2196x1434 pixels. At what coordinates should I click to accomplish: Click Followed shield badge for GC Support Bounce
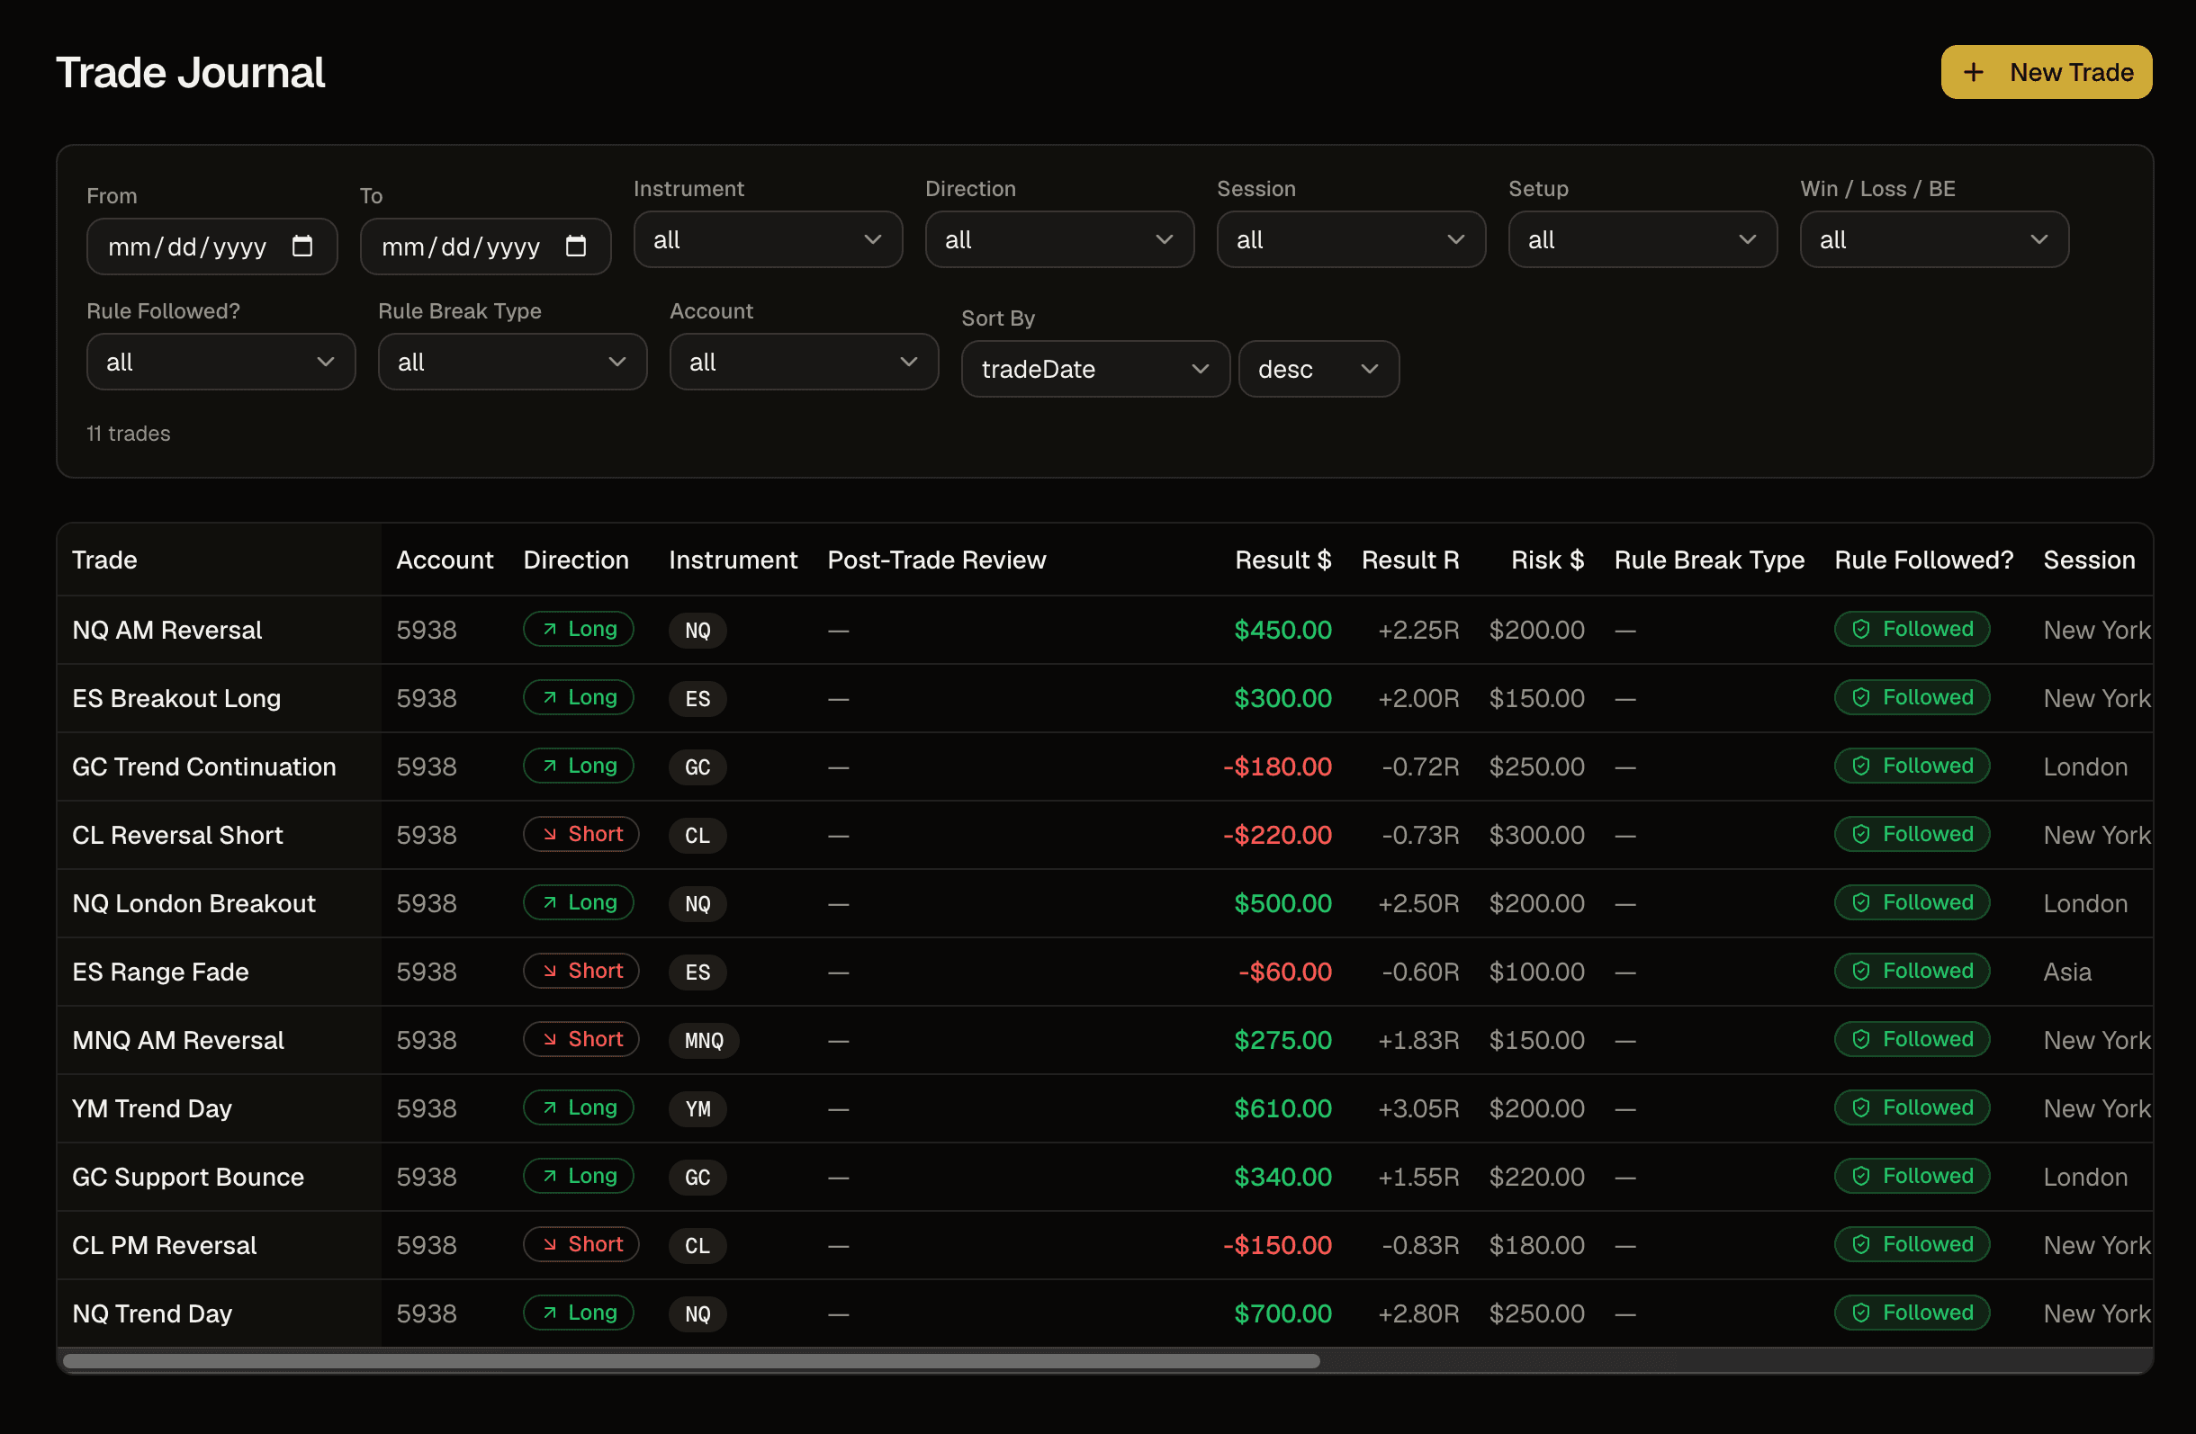pos(1912,1176)
